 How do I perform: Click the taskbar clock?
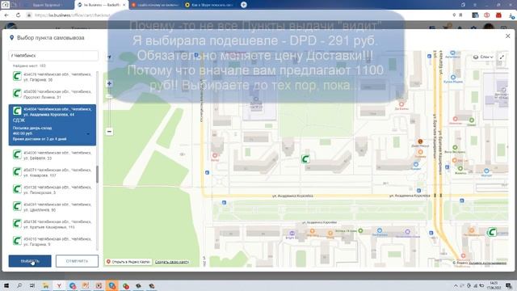point(494,285)
